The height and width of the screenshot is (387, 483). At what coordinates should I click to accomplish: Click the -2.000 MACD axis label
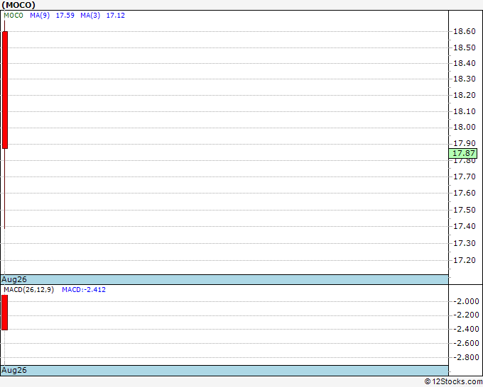coord(467,301)
